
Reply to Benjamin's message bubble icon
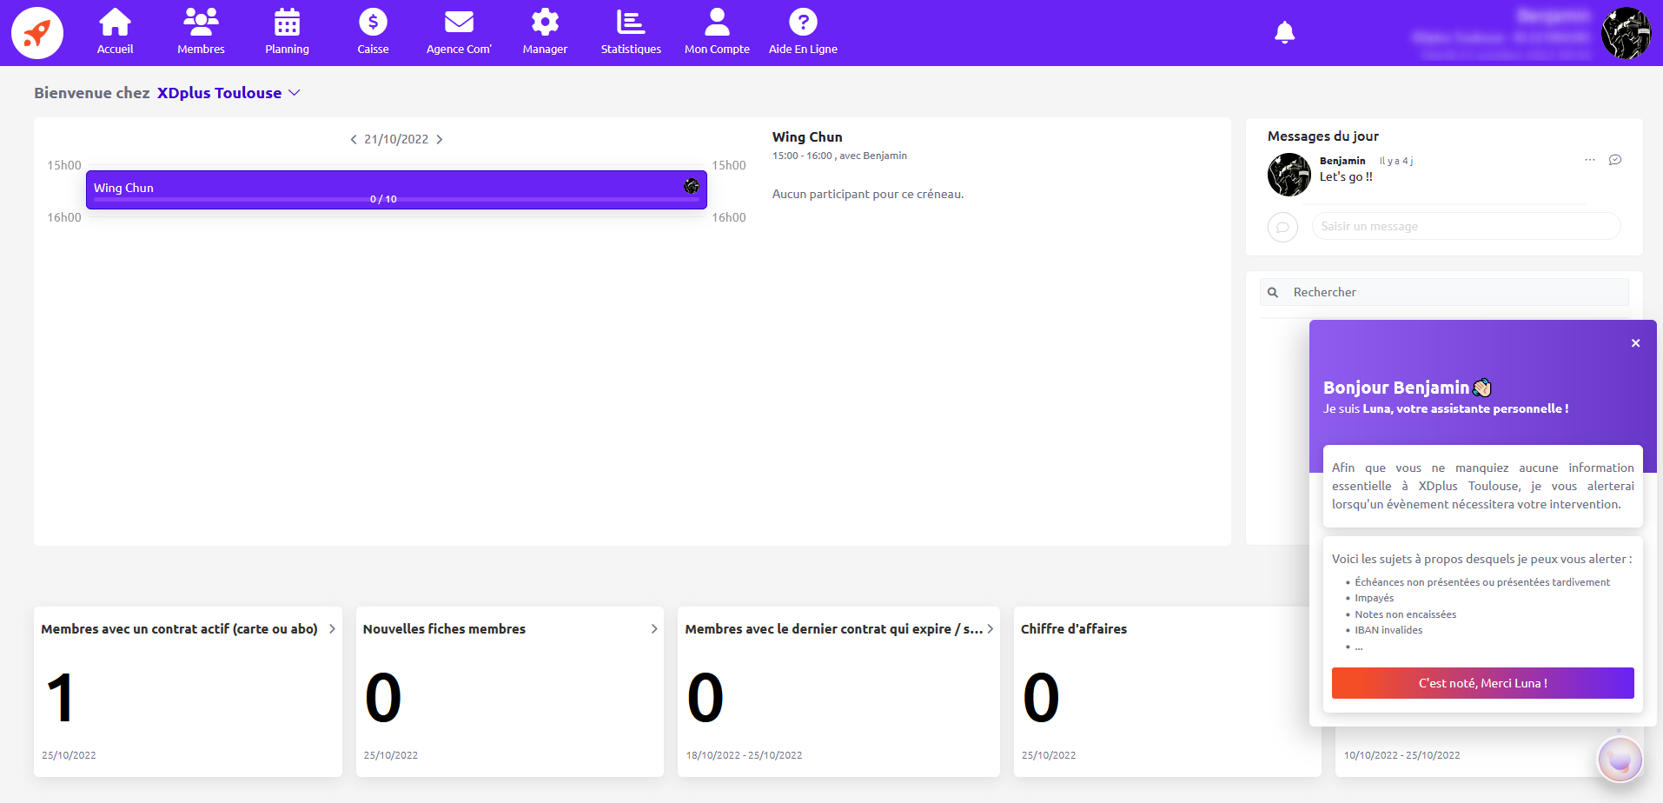tap(1615, 160)
